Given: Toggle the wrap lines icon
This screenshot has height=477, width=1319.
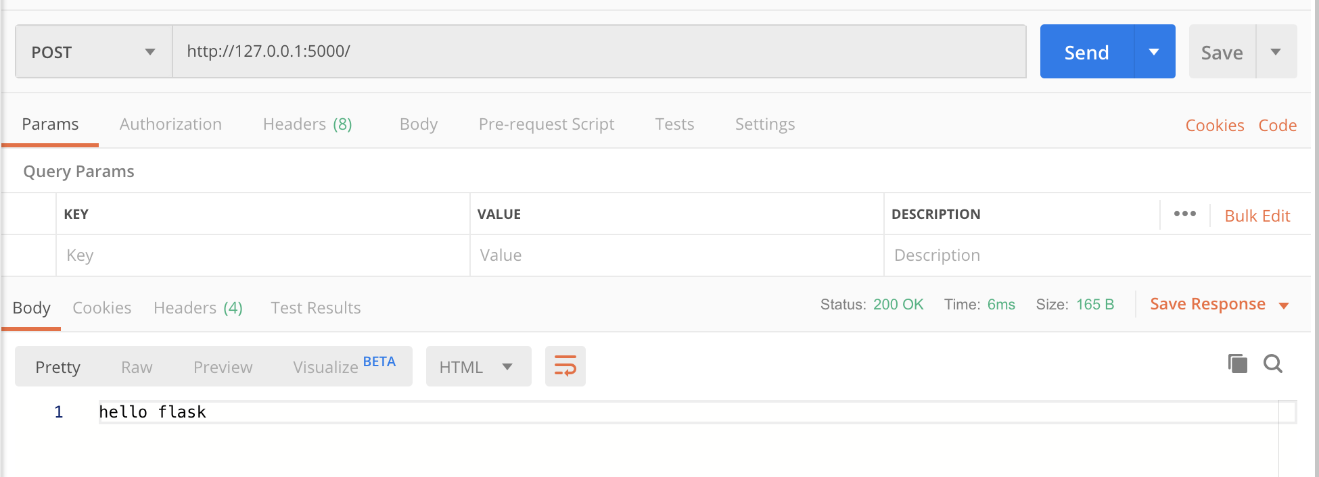Looking at the screenshot, I should coord(565,366).
